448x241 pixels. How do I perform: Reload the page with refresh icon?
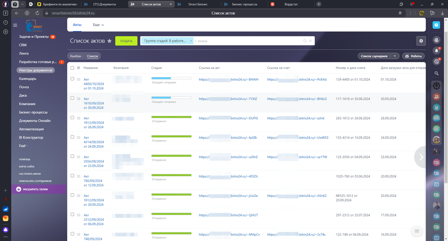tap(37, 13)
